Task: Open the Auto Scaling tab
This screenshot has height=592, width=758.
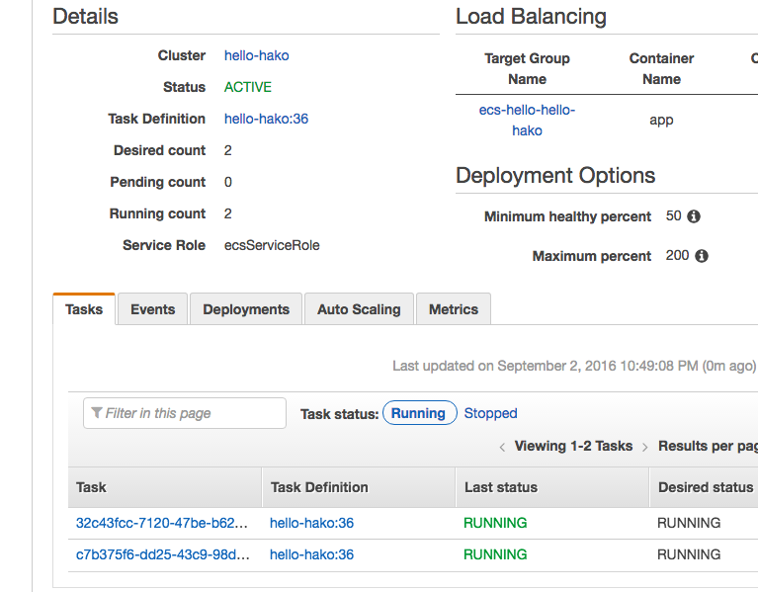Action: (359, 309)
